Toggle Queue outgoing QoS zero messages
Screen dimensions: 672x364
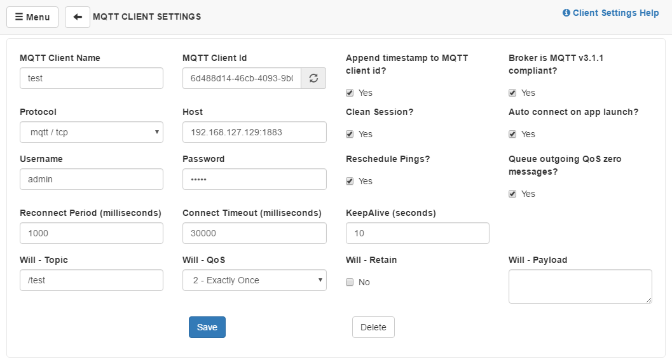(512, 194)
